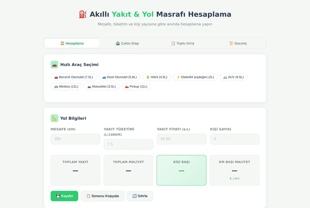Choose the Pickup (11L) preset
The width and height of the screenshot is (310, 208).
[x=136, y=86]
